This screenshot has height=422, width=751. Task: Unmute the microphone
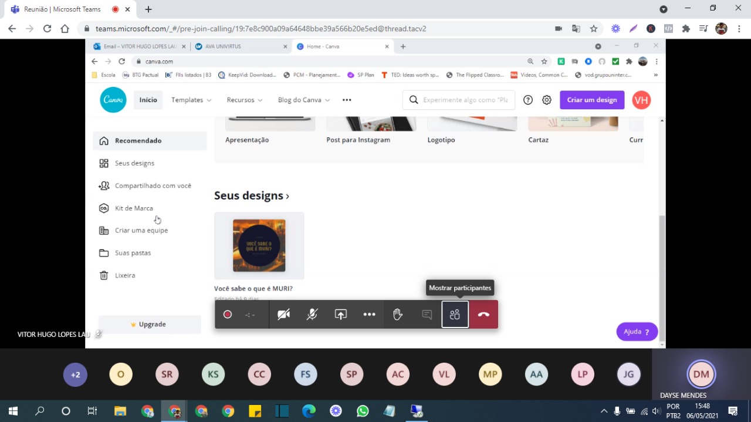coord(312,315)
